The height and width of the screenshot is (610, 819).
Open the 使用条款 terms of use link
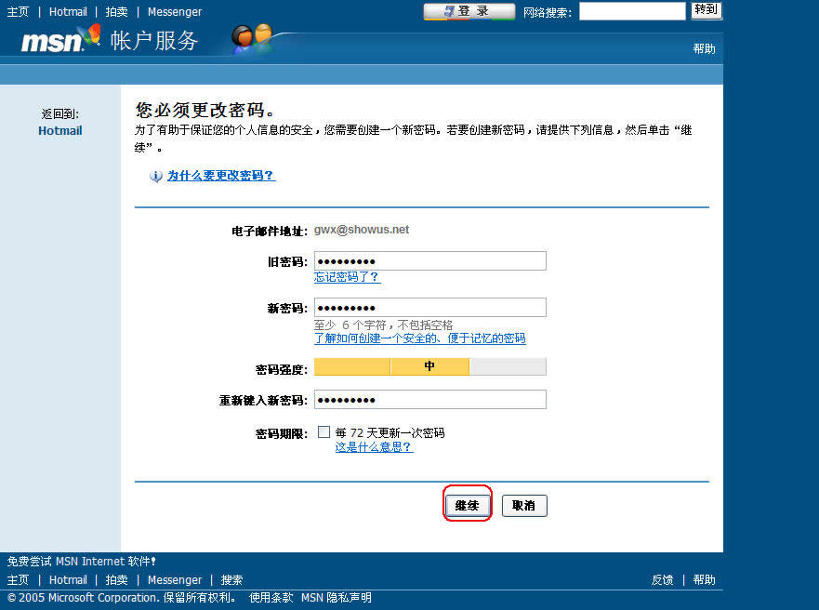coord(271,598)
